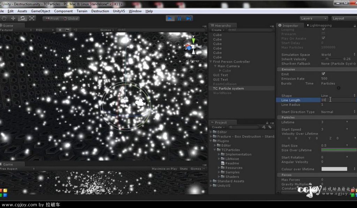Click Create button in Hierarchy panel
Screen dimensions: 357x208
click(218, 30)
